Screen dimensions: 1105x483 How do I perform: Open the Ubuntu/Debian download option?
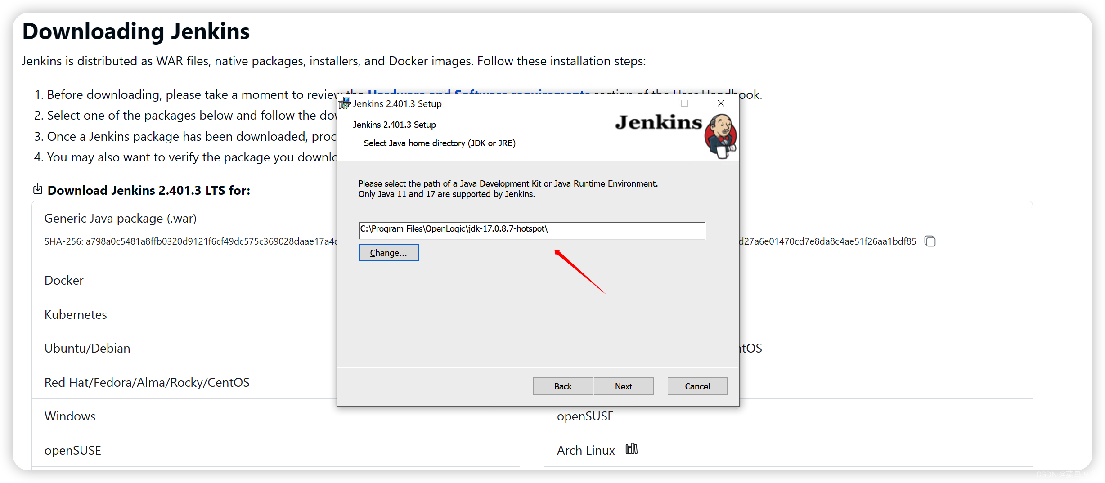87,348
